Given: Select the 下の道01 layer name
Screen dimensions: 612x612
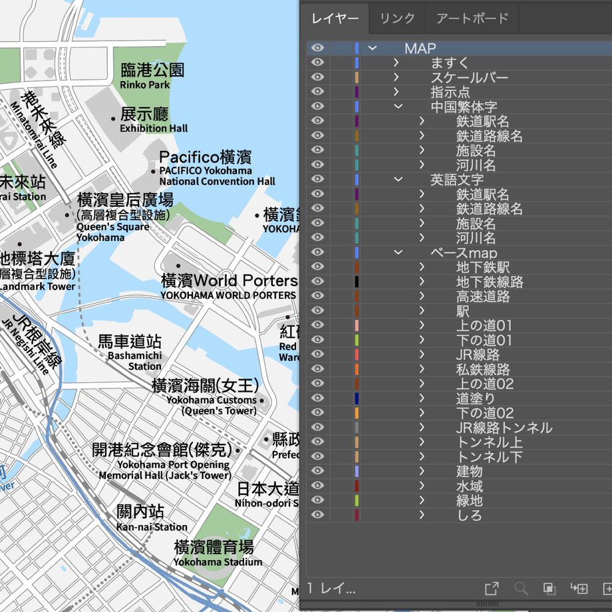Looking at the screenshot, I should [x=484, y=339].
